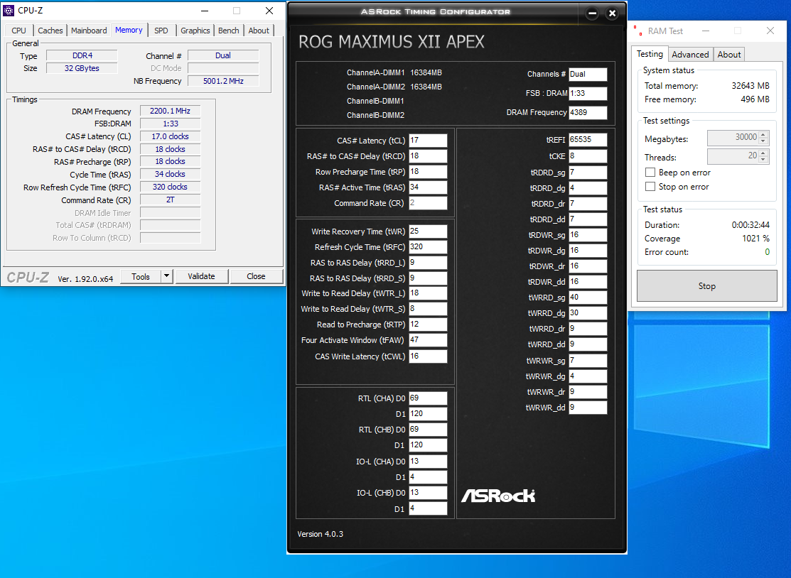Click the tRRD_L field

[428, 262]
